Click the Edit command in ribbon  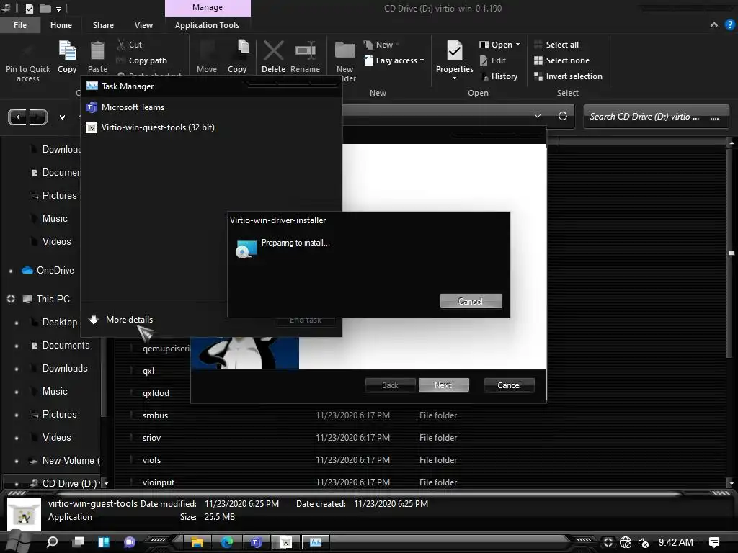[x=493, y=60]
